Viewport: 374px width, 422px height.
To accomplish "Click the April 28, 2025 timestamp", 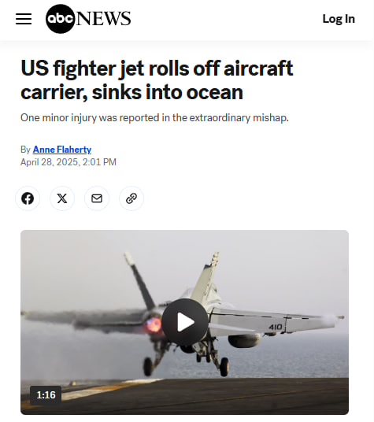I will tap(69, 162).
